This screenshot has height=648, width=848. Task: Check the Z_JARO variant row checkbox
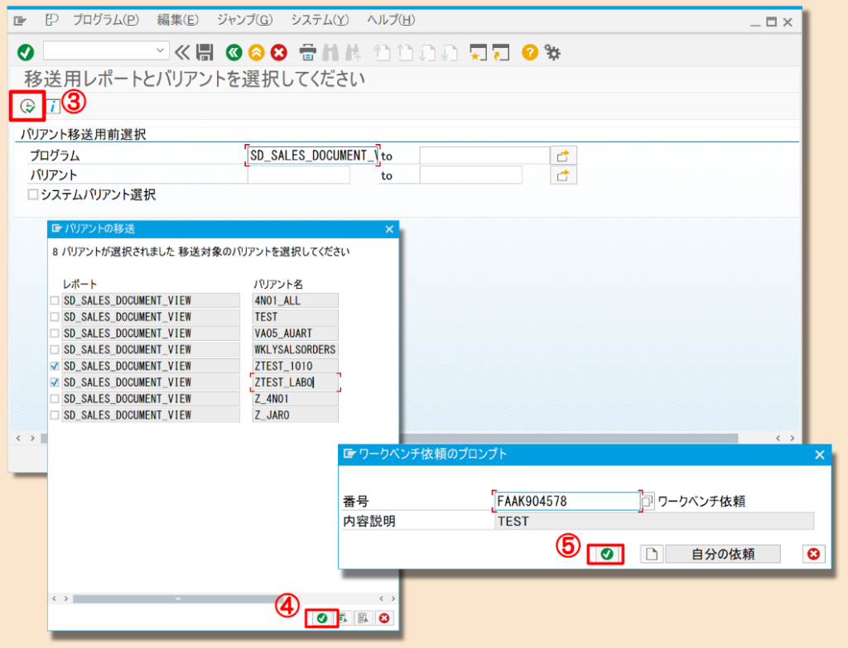[55, 415]
